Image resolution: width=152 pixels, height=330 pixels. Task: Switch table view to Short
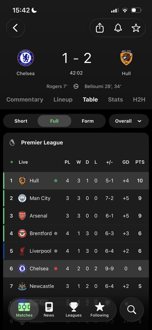pyautogui.click(x=21, y=121)
